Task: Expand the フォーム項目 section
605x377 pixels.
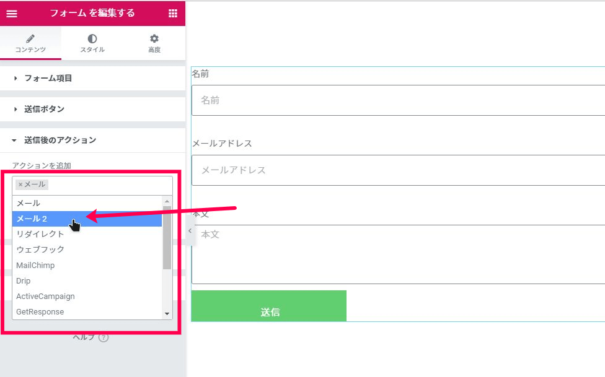Action: pyautogui.click(x=92, y=78)
